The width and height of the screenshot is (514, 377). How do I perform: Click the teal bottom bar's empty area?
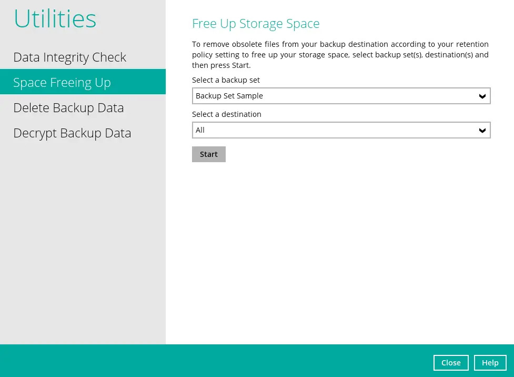(x=210, y=361)
